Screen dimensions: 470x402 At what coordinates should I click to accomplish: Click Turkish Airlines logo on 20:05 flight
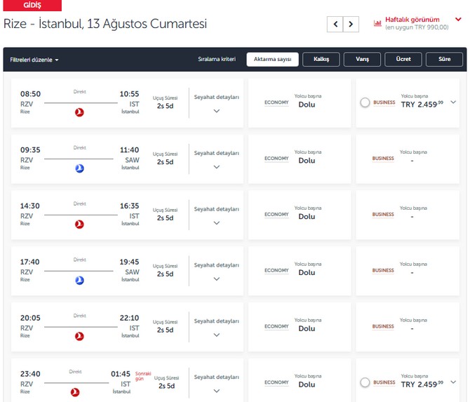point(79,337)
